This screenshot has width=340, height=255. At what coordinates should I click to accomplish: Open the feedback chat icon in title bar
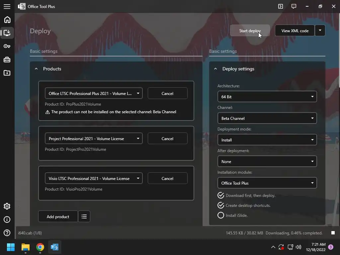click(x=294, y=6)
